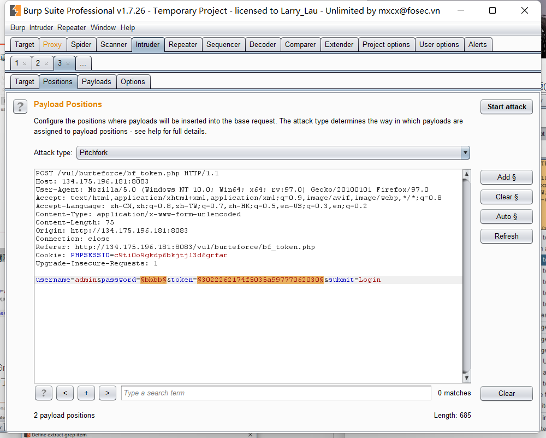Click the search term input field
This screenshot has width=546, height=438.
pos(276,393)
